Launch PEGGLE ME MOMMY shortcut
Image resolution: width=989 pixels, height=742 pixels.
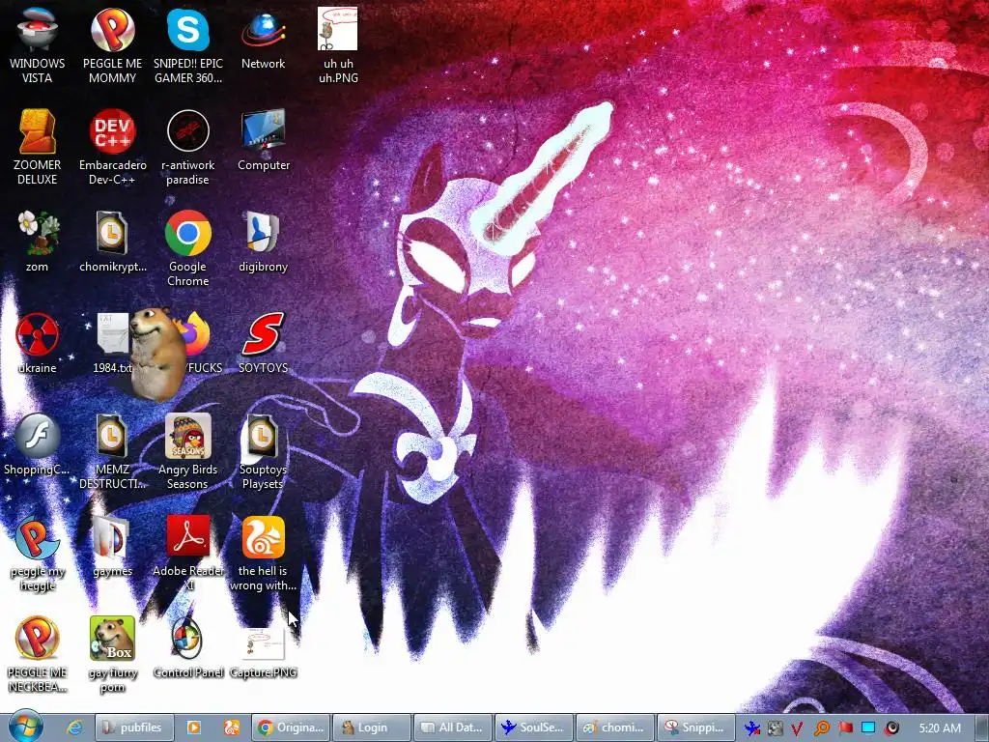click(112, 44)
